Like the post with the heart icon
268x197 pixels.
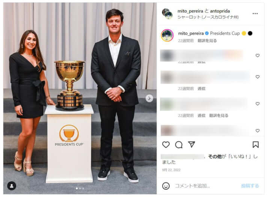166,145
